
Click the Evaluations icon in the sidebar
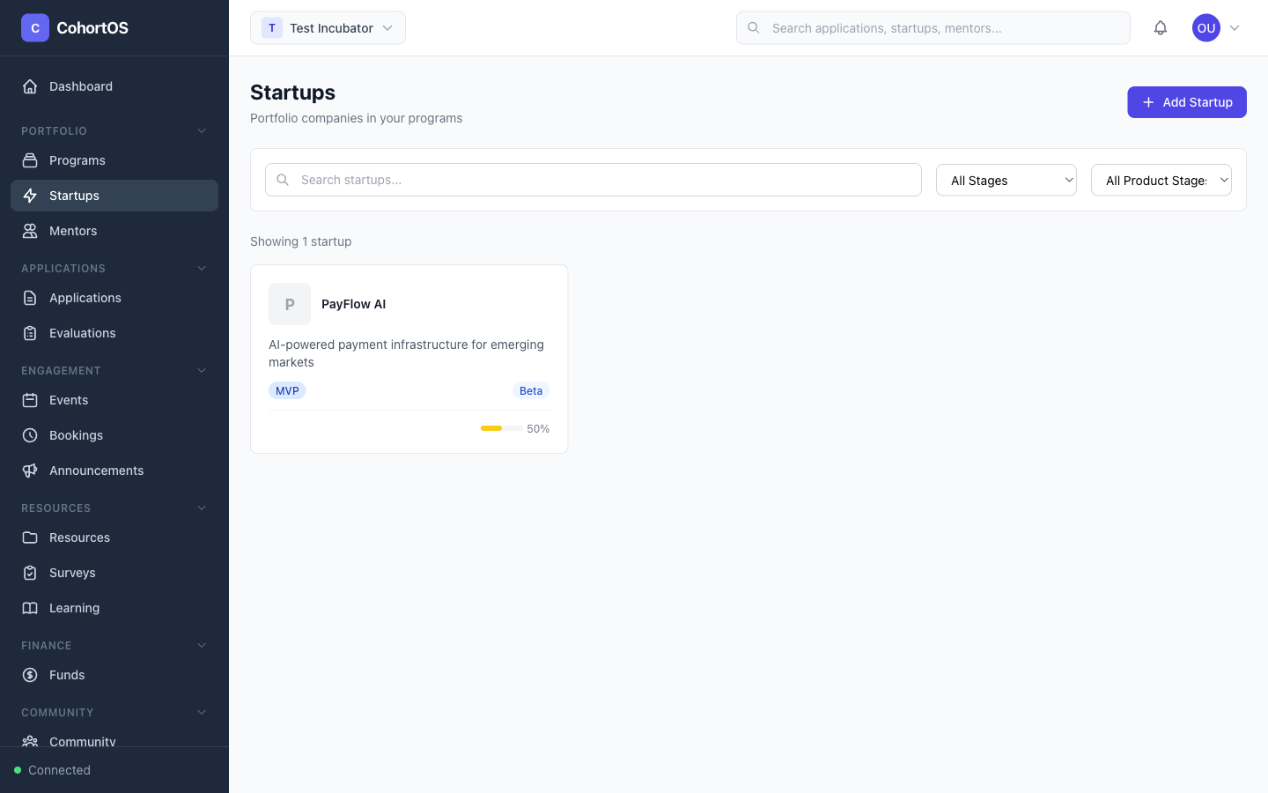(x=29, y=333)
